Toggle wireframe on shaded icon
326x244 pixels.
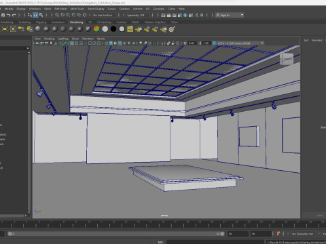[120, 43]
